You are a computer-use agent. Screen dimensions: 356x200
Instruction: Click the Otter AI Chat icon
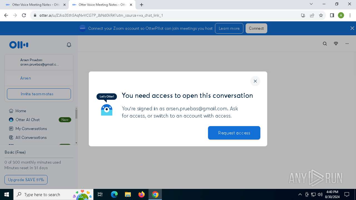(x=11, y=120)
